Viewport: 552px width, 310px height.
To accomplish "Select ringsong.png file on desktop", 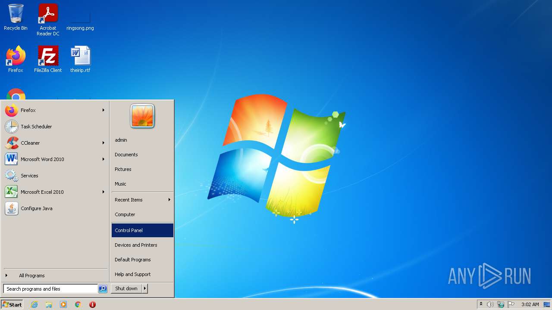I will pos(80,20).
